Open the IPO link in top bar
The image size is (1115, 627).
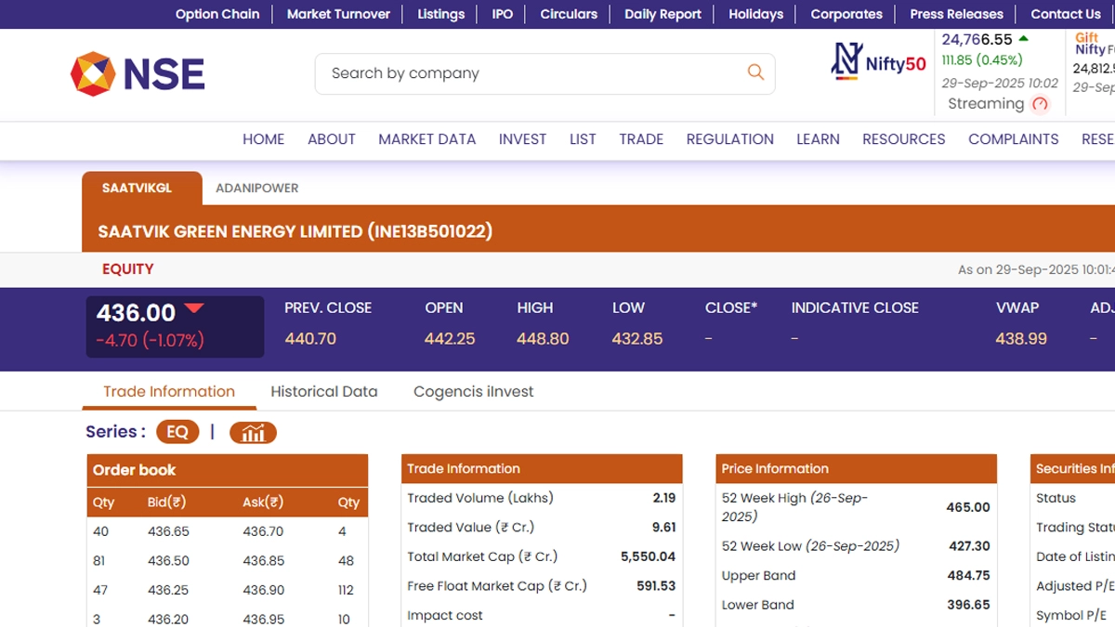(502, 14)
